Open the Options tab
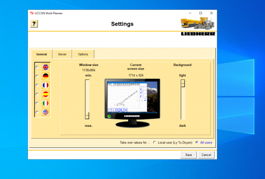This screenshot has height=179, width=265. point(83,54)
